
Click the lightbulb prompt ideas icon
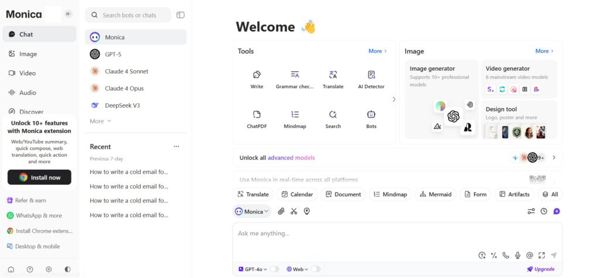pyautogui.click(x=306, y=211)
